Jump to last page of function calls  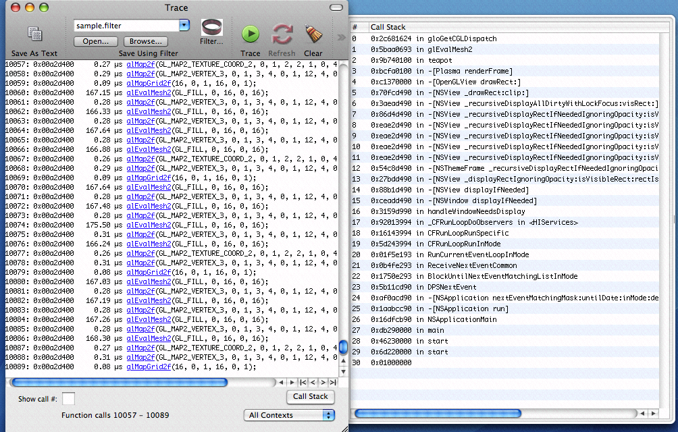coord(332,383)
